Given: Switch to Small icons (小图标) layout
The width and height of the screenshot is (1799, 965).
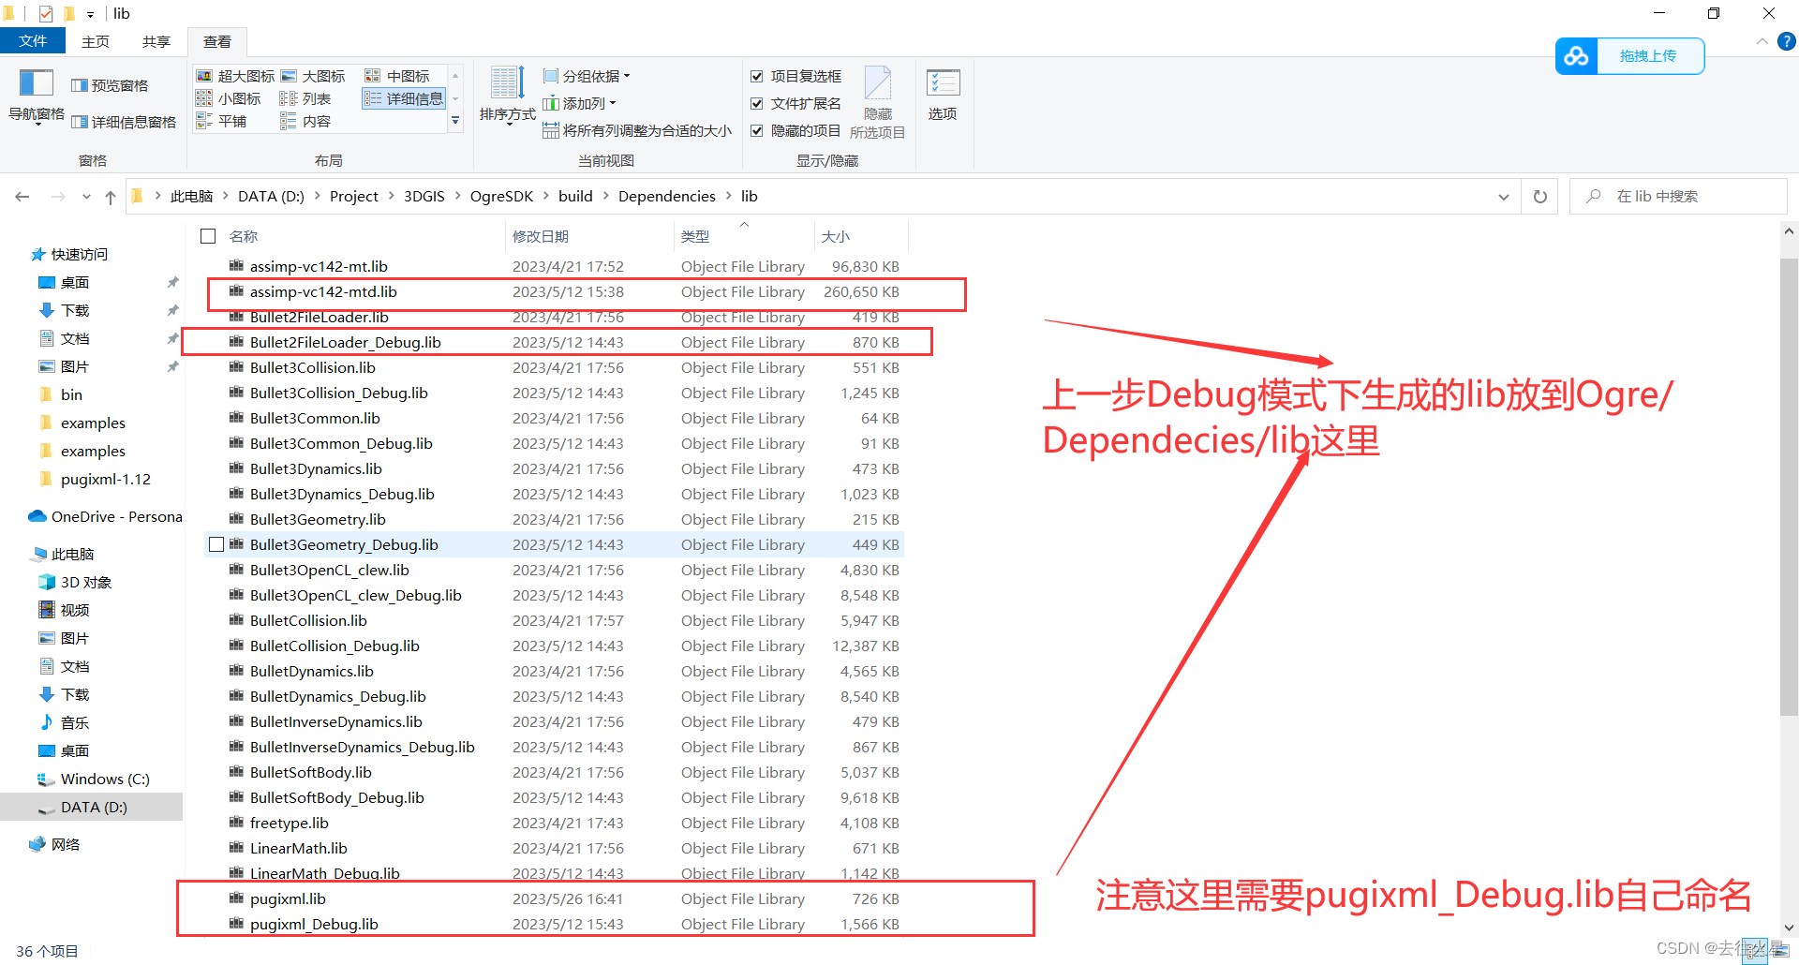Looking at the screenshot, I should (229, 98).
